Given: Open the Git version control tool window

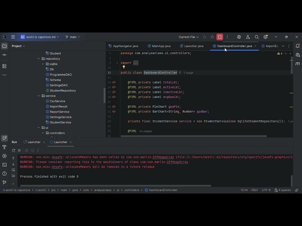Looking at the screenshot, I should (4, 181).
